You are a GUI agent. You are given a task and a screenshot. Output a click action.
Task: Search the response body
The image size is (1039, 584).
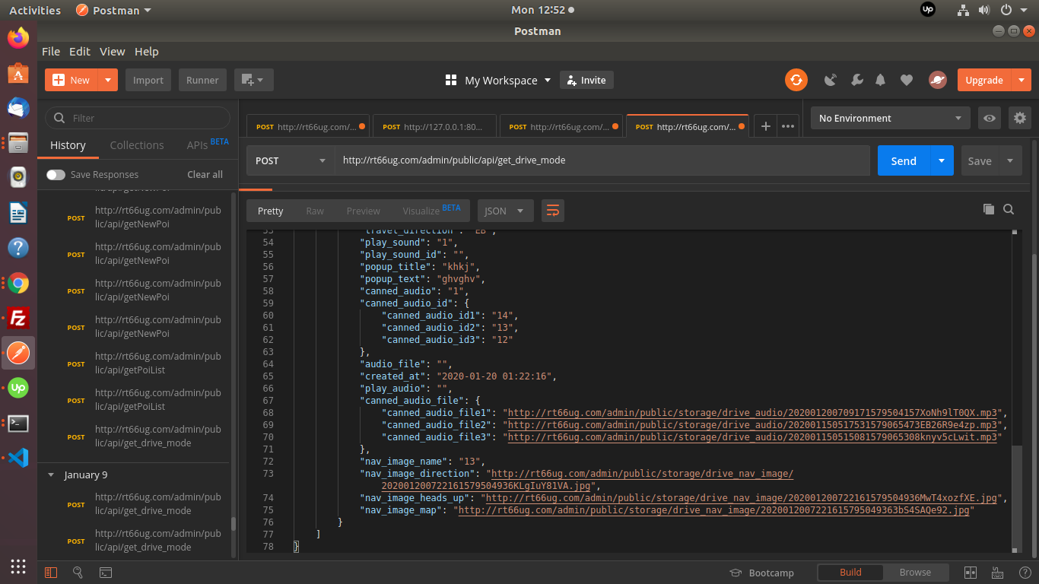pyautogui.click(x=1009, y=210)
